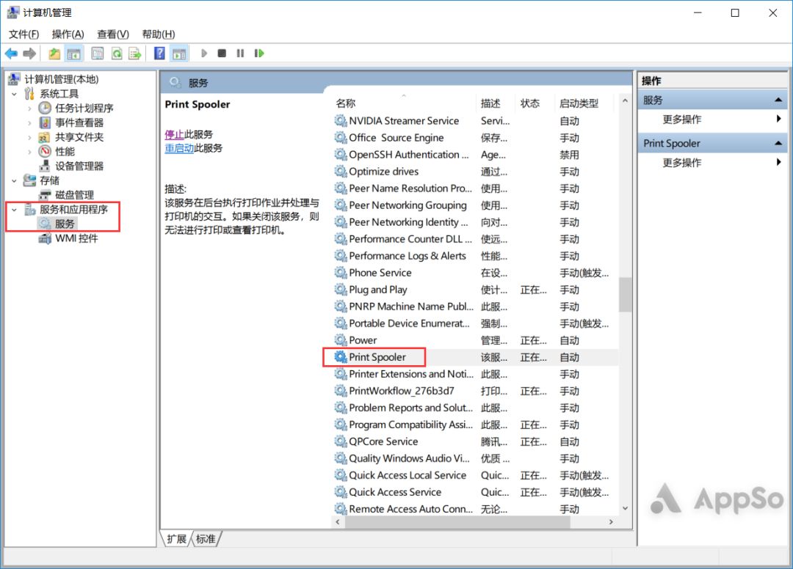
Task: Select Quick Access Local Service row
Action: pos(475,476)
